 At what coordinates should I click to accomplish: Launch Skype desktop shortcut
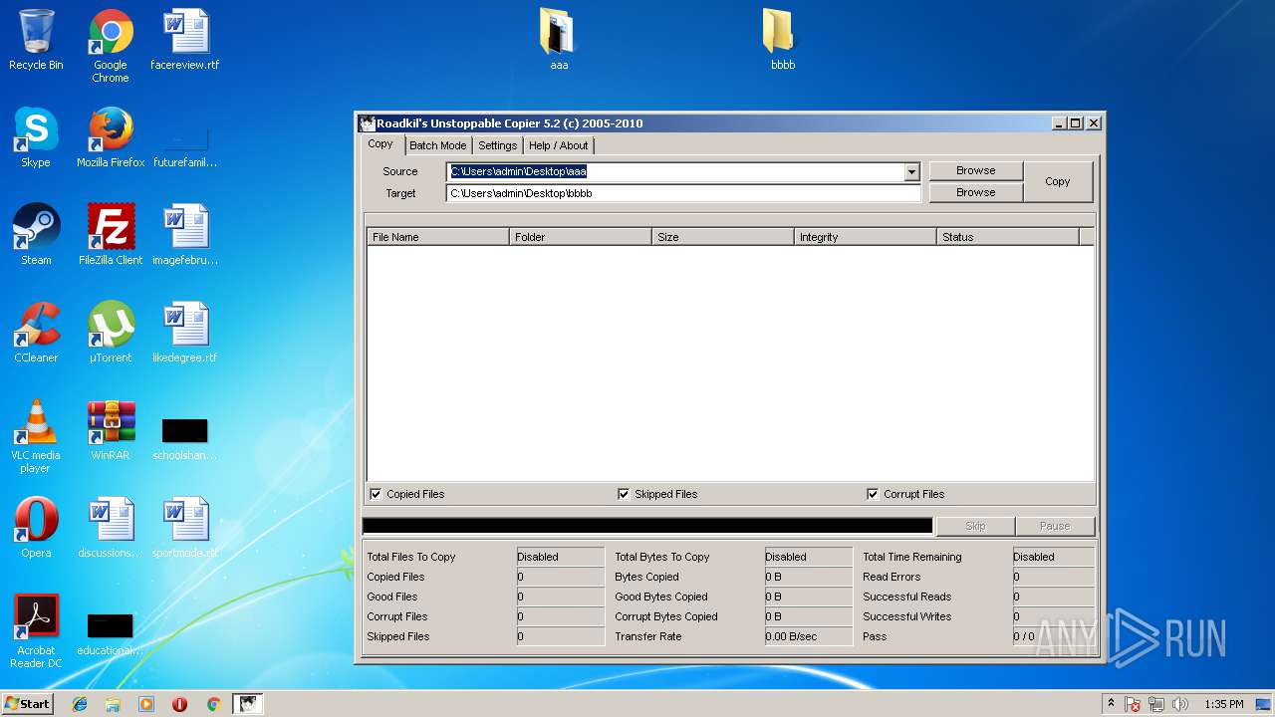[x=36, y=137]
